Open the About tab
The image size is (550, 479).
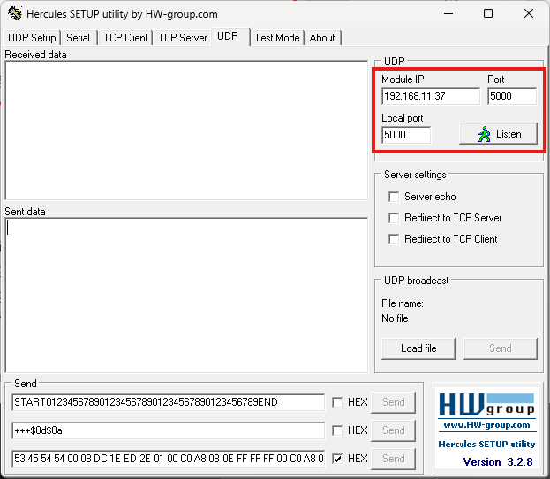click(322, 38)
